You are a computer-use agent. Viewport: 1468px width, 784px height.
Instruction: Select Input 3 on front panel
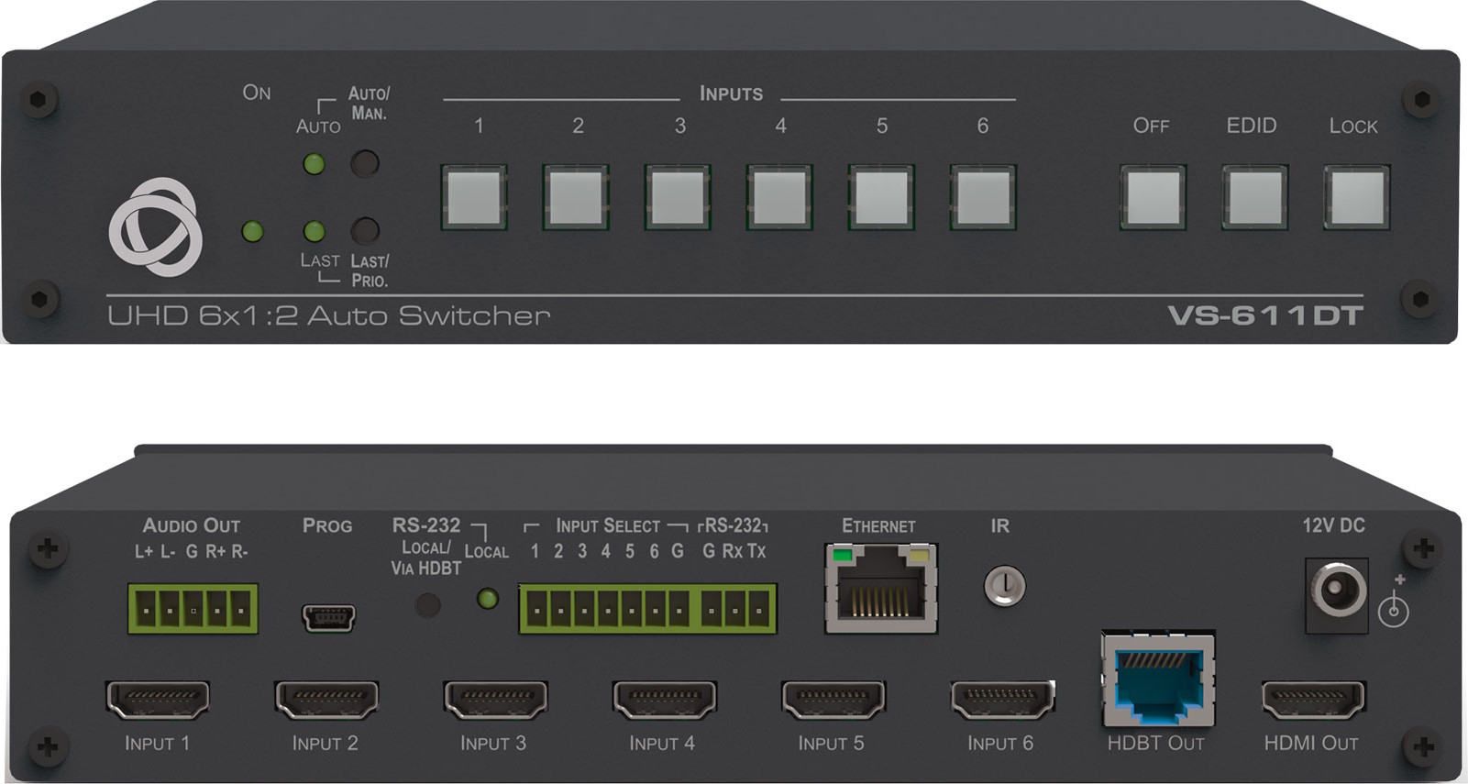(x=678, y=197)
